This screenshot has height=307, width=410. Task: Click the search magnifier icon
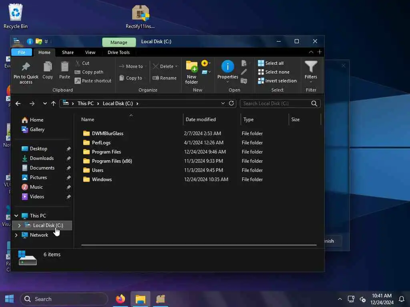point(314,104)
